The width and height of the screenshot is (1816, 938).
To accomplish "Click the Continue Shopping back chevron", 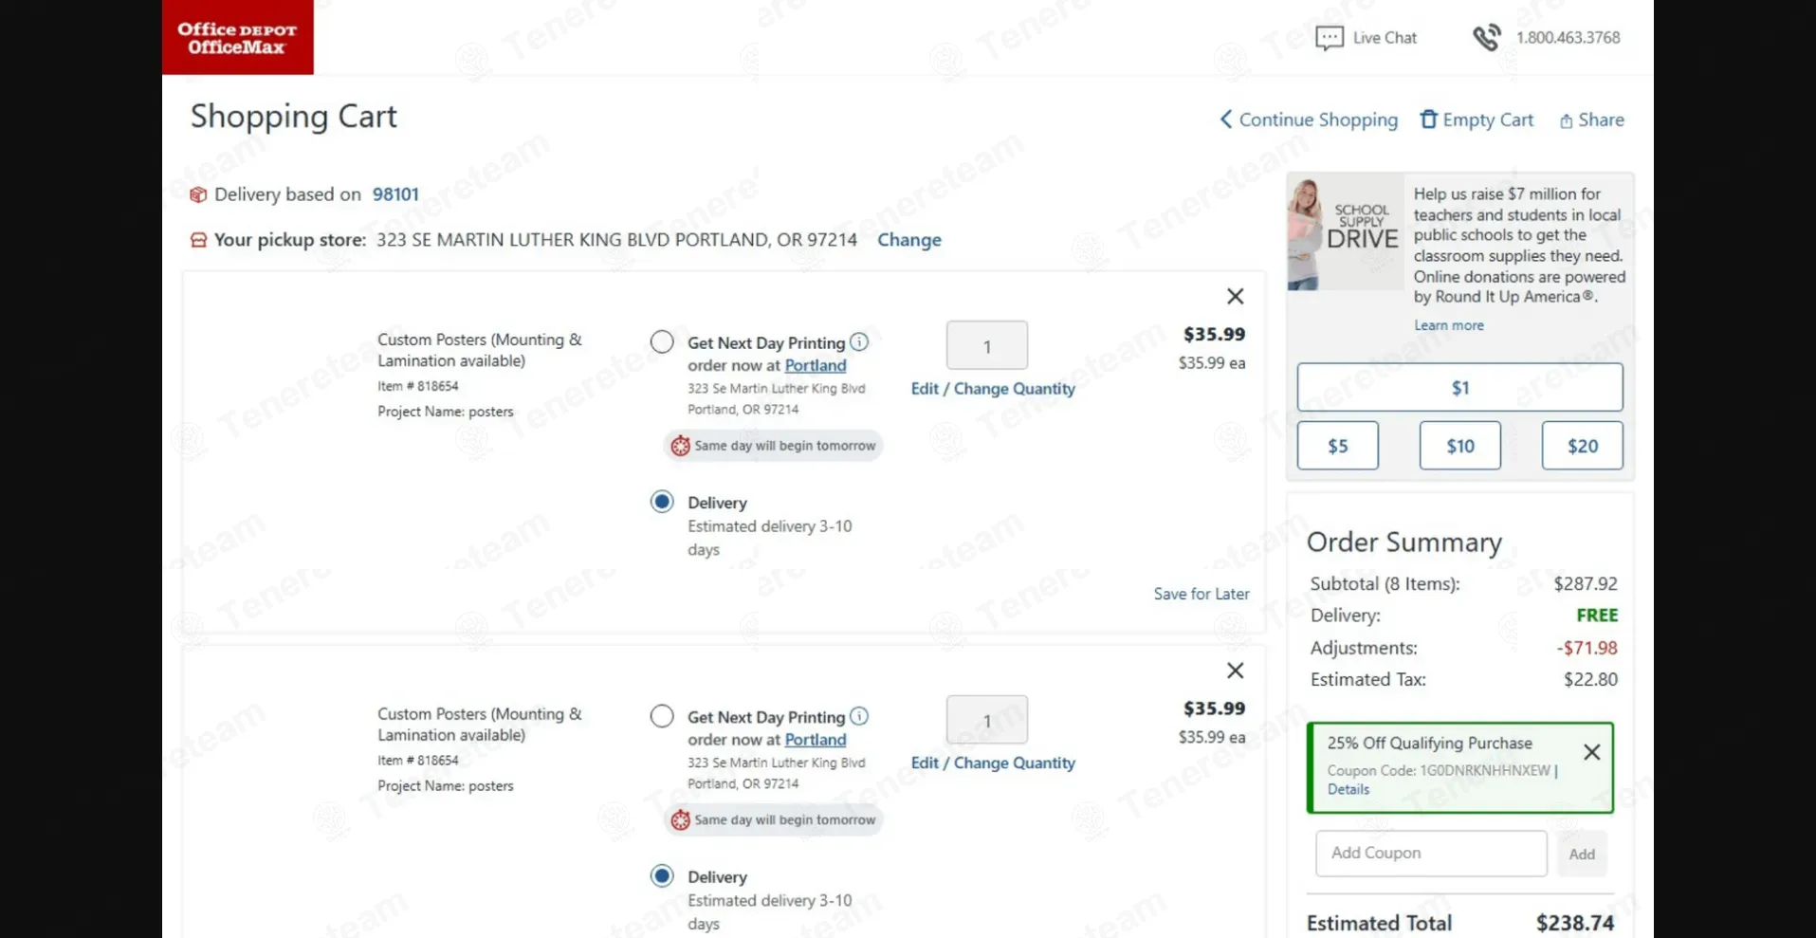I will [1225, 120].
